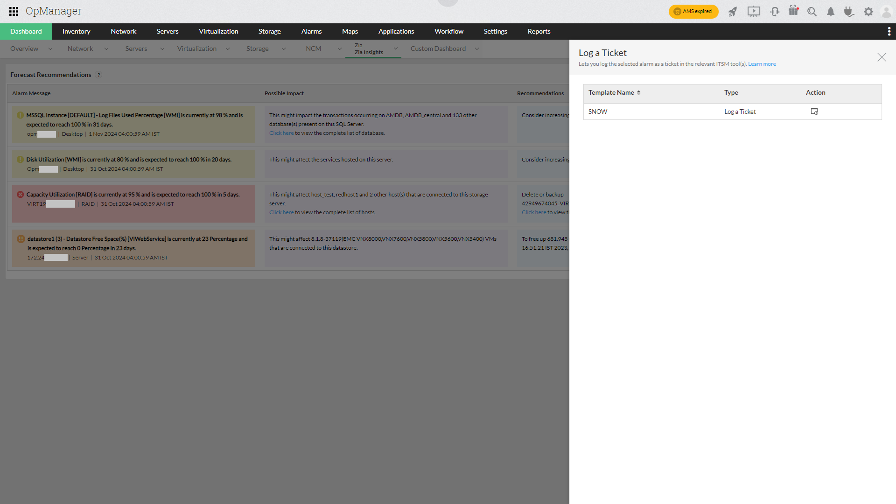The width and height of the screenshot is (896, 504).
Task: Open the apps grid launcher
Action: coord(13,11)
